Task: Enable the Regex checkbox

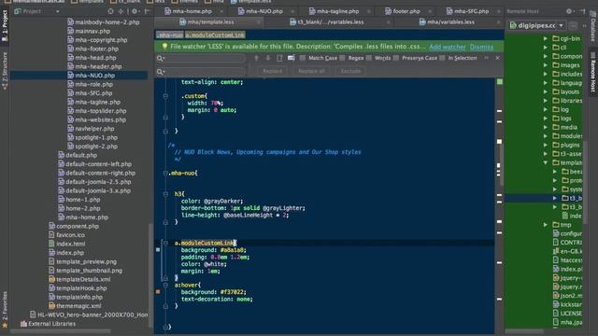Action: (342, 58)
